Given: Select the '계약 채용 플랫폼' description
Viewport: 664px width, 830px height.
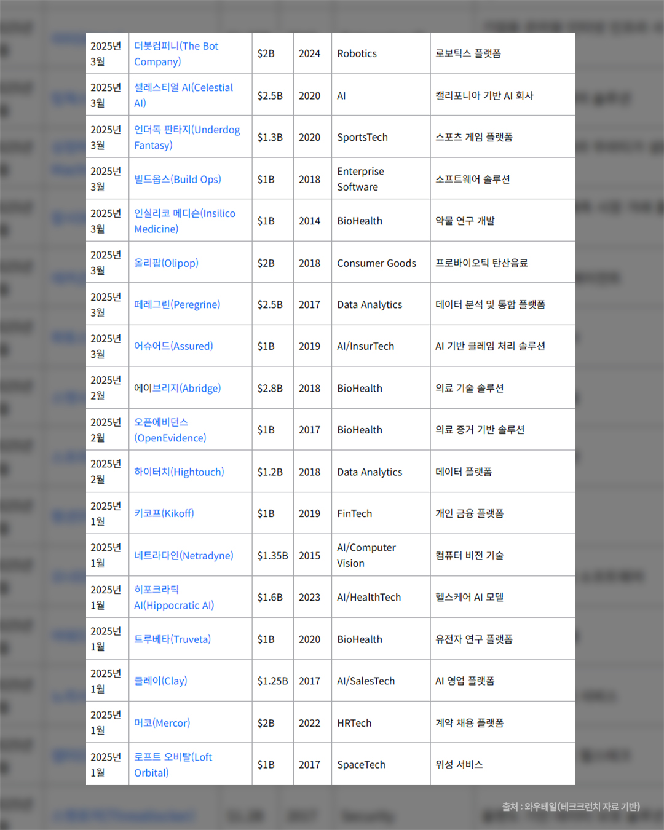Looking at the screenshot, I should pyautogui.click(x=470, y=724).
